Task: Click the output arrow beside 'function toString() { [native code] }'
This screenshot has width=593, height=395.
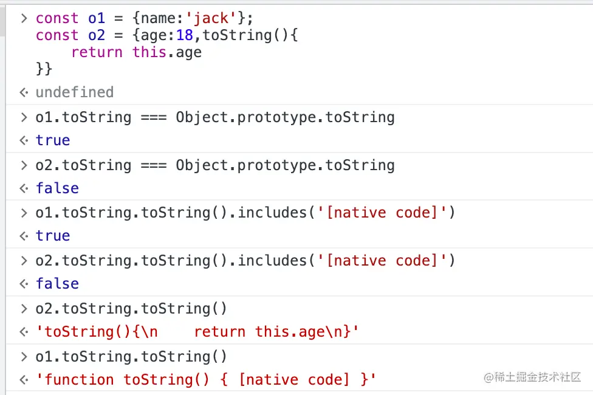Action: tap(24, 380)
